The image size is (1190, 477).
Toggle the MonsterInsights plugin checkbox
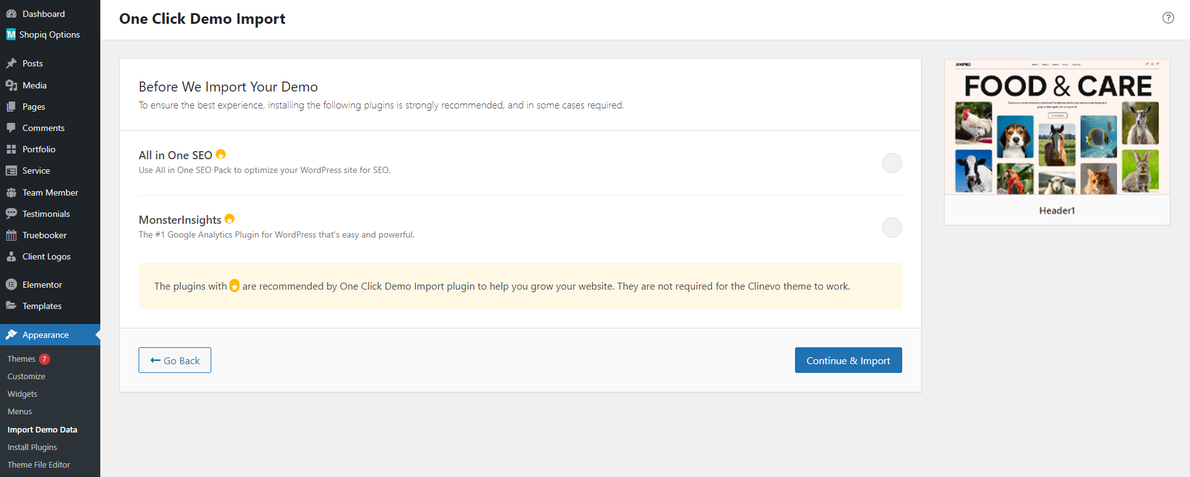point(892,228)
